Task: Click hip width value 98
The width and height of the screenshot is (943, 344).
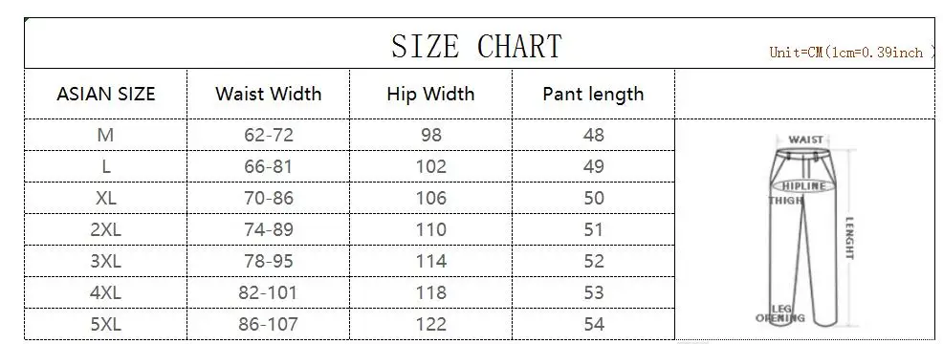Action: coord(431,135)
